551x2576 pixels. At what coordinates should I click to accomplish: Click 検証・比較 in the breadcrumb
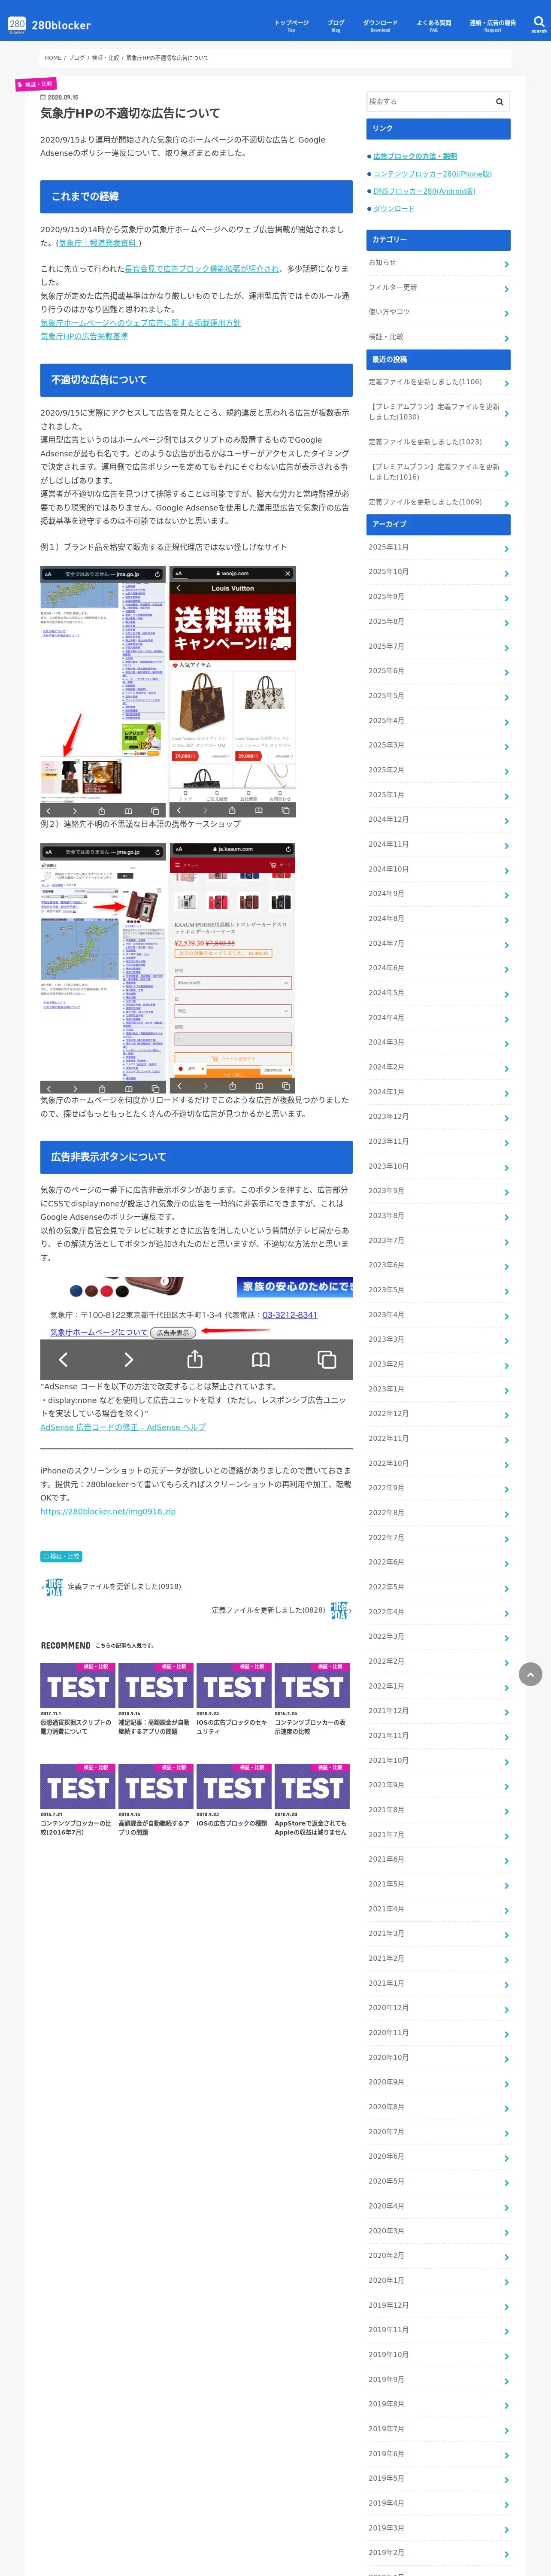tap(105, 58)
